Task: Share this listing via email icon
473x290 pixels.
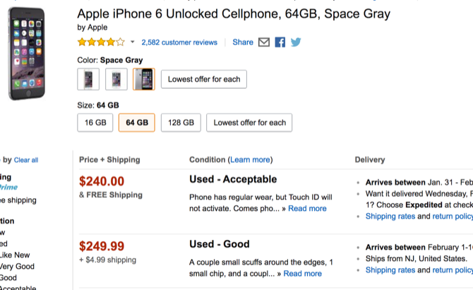Action: (x=264, y=42)
